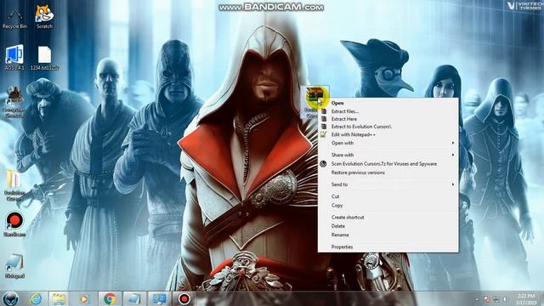Viewport: 544px width, 306px height.
Task: Click the network icon in the system tray
Action: (496, 299)
